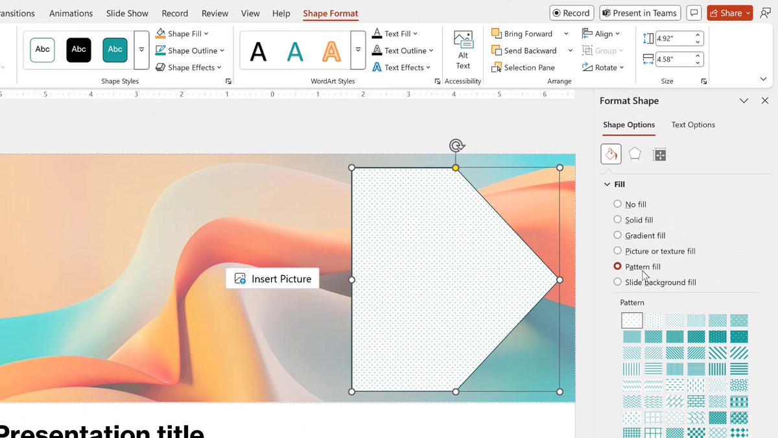Open the Shape Fill paint bucket
Screen dimensions: 778x438
(x=161, y=34)
